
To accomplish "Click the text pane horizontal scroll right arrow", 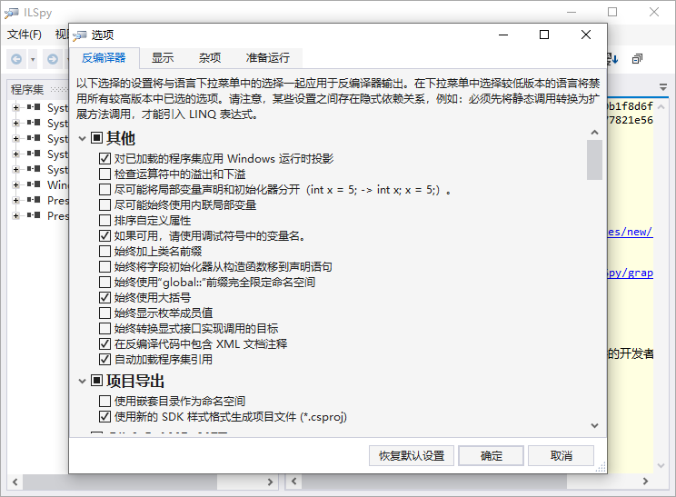I will coord(645,482).
